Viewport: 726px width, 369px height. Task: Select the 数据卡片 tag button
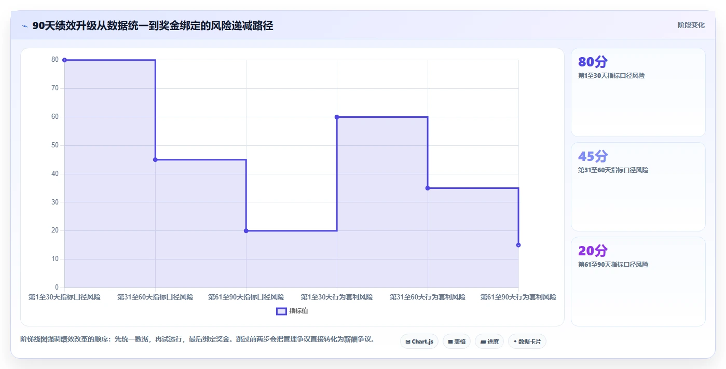coord(527,341)
